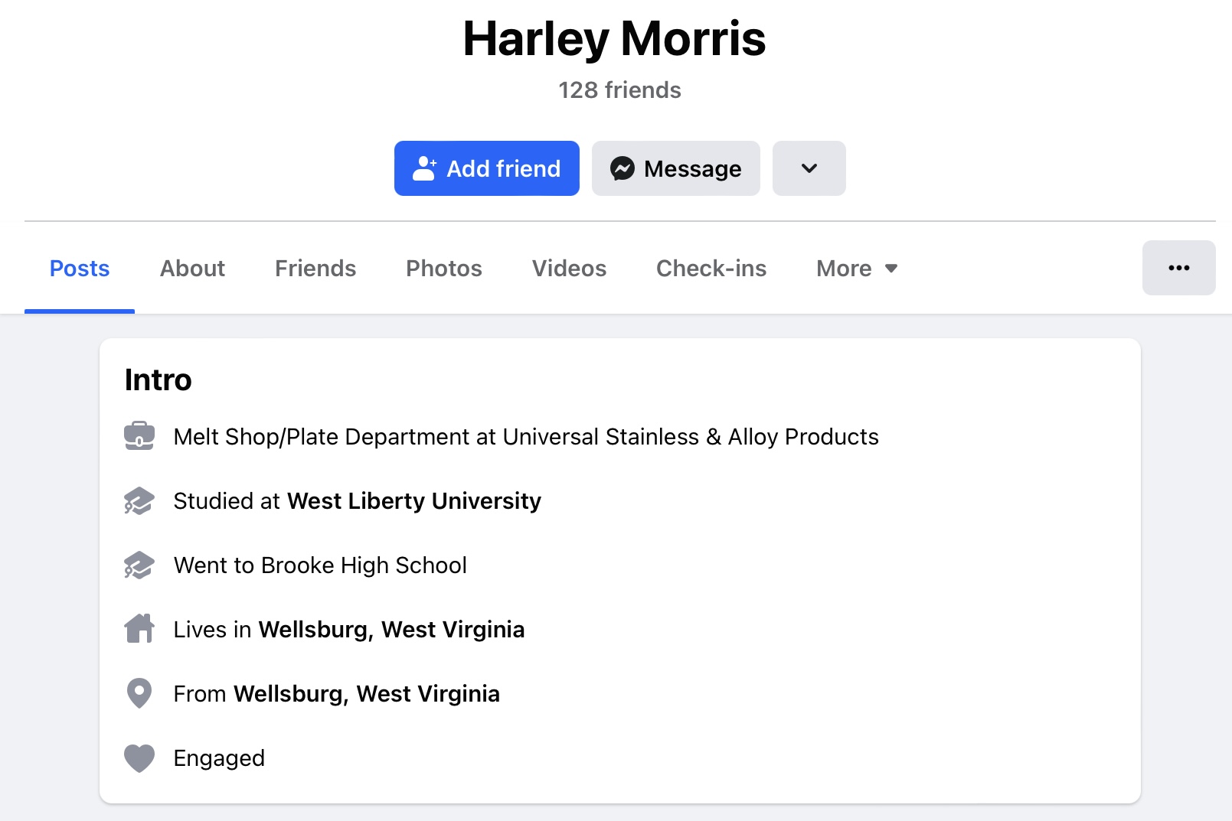1232x821 pixels.
Task: Open the Friends tab
Action: coord(315,269)
